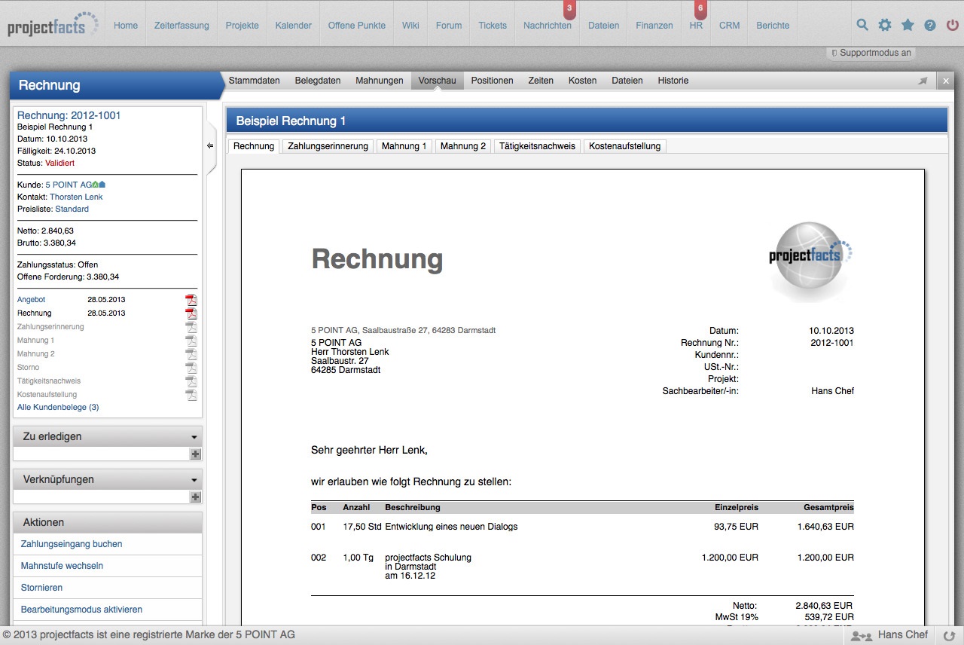The image size is (964, 645).
Task: Click the refresh icon in the footer
Action: (948, 636)
